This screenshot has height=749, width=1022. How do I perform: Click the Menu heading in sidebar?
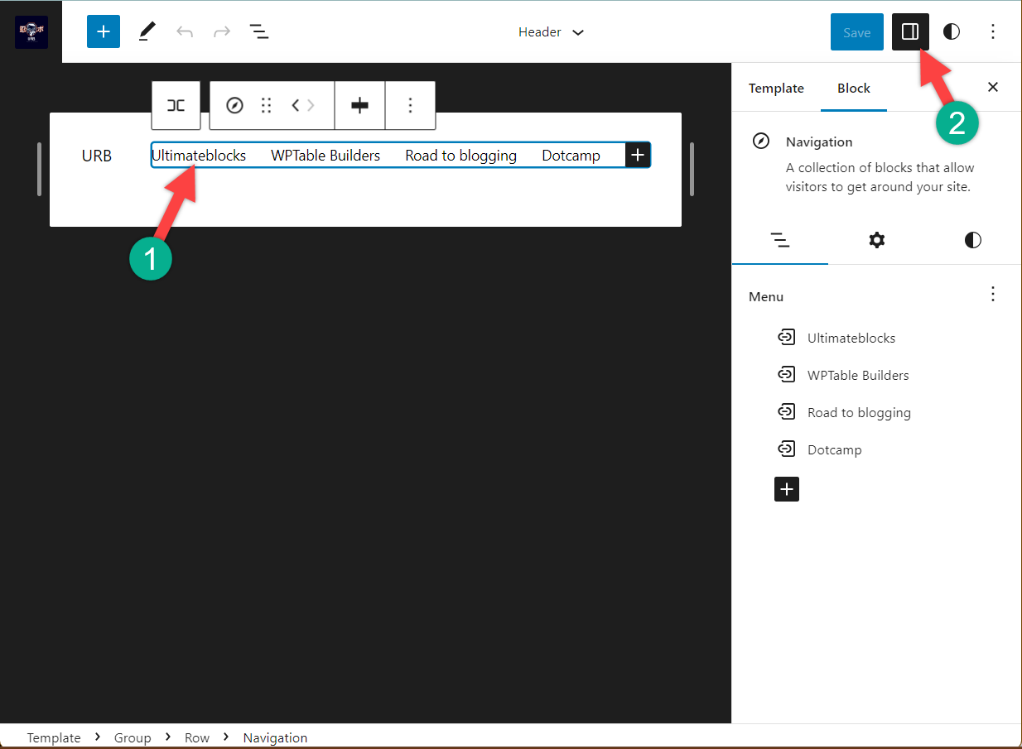(766, 296)
